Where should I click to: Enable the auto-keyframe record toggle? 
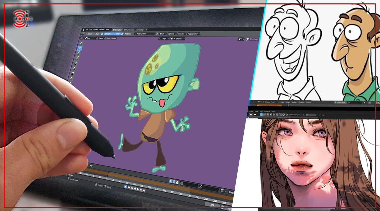(x=126, y=187)
